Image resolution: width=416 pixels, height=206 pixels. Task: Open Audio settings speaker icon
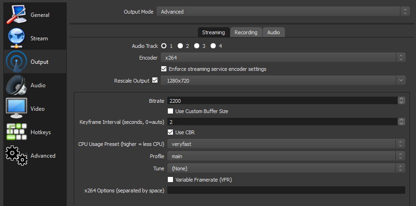[16, 85]
